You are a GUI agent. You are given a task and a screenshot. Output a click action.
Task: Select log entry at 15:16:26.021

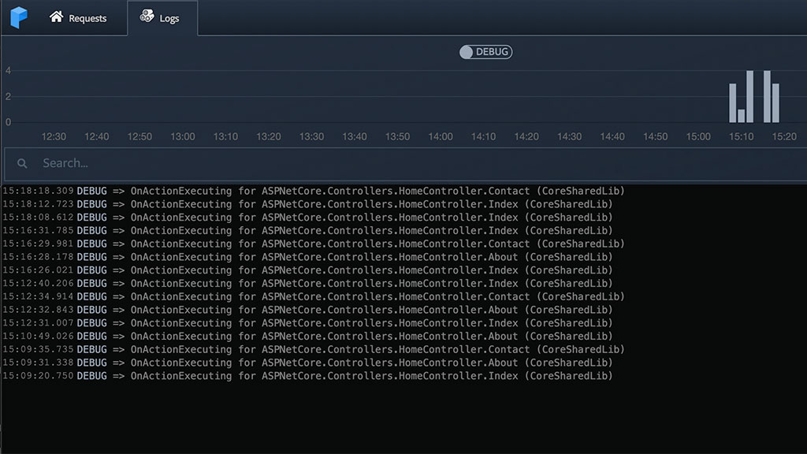tap(308, 270)
